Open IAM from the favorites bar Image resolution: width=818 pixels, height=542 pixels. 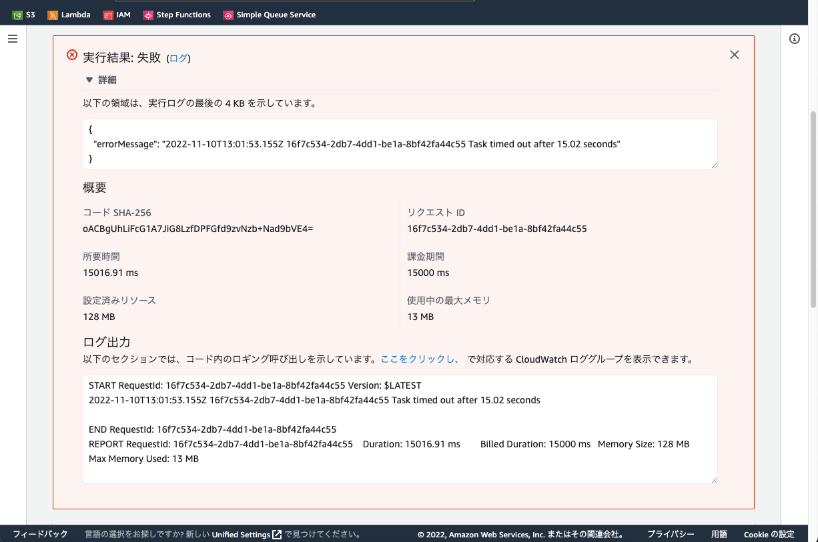[x=117, y=13]
